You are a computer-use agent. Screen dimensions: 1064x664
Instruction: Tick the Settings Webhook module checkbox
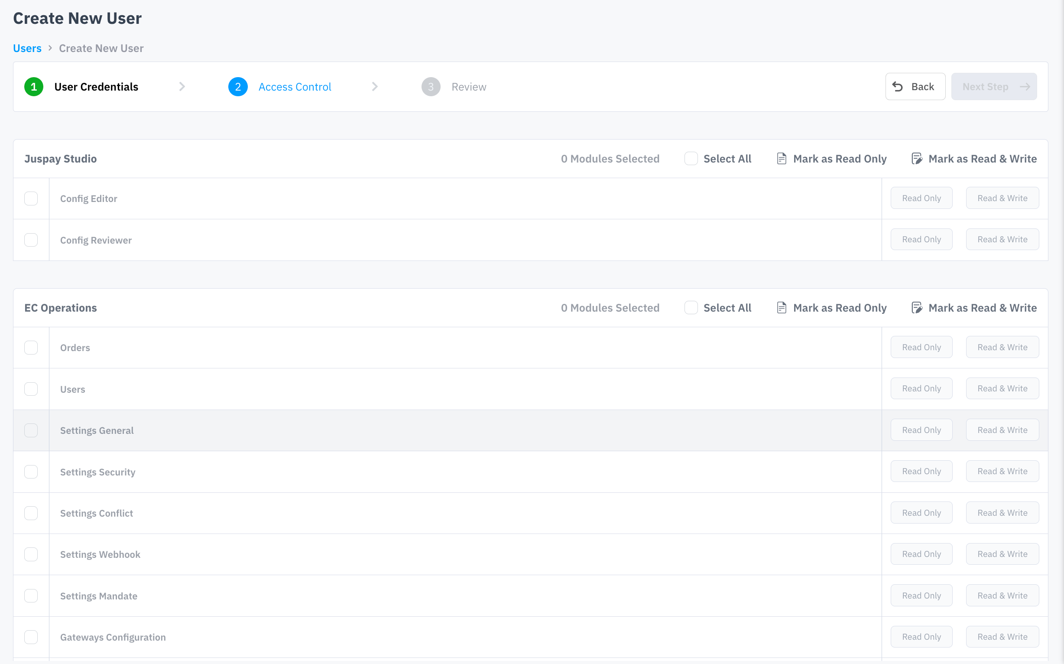31,554
